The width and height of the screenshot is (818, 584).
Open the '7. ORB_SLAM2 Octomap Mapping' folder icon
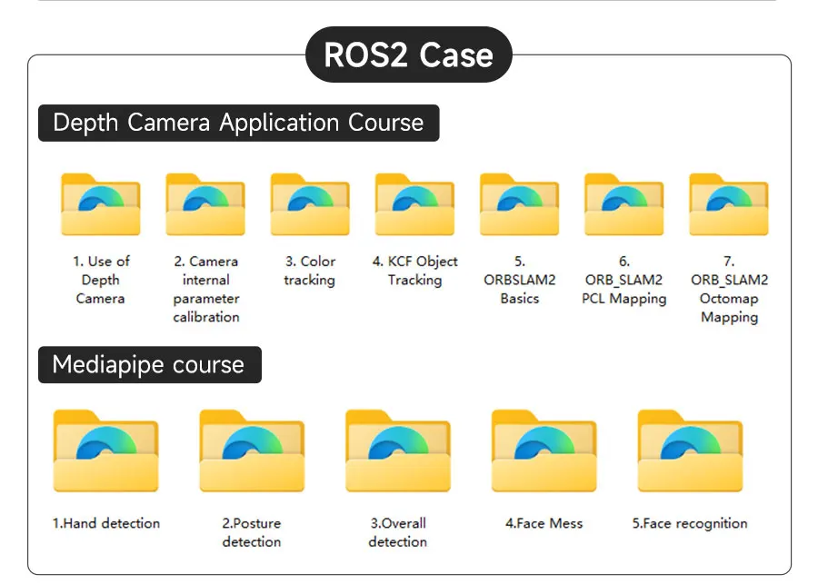(x=729, y=204)
